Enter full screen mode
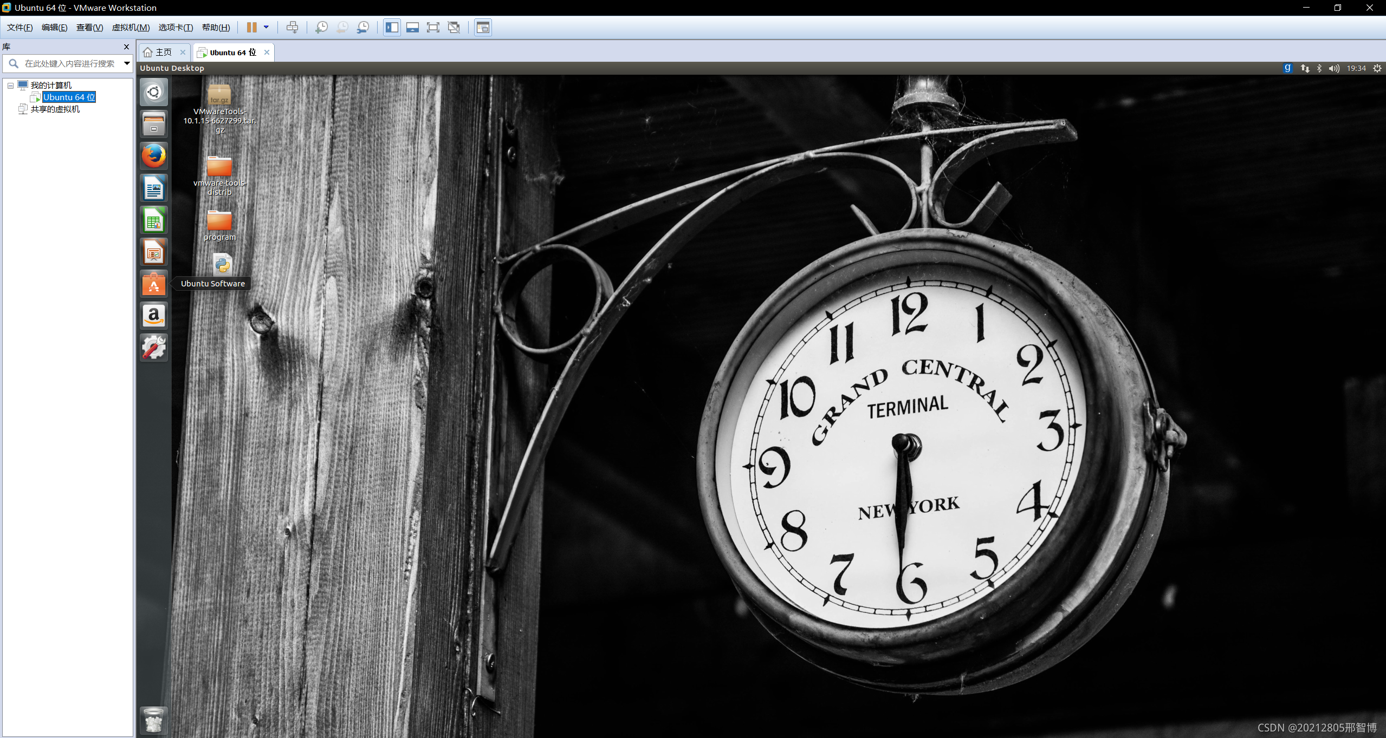Image resolution: width=1386 pixels, height=738 pixels. pos(433,27)
